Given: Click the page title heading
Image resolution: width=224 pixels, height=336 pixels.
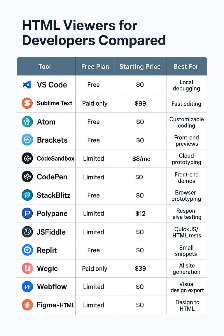Looking at the screenshot, I should [94, 33].
